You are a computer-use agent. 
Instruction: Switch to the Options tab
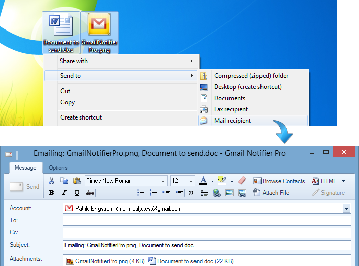click(x=58, y=168)
